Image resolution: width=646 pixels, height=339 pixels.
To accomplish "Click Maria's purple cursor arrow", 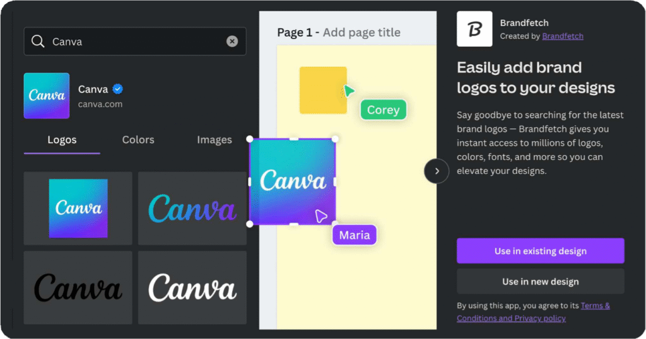I will click(321, 215).
